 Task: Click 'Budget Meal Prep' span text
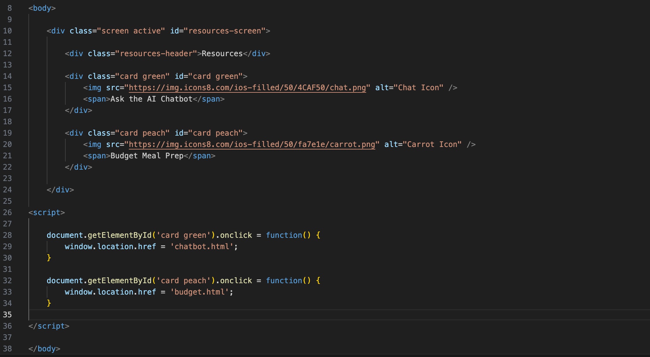147,156
